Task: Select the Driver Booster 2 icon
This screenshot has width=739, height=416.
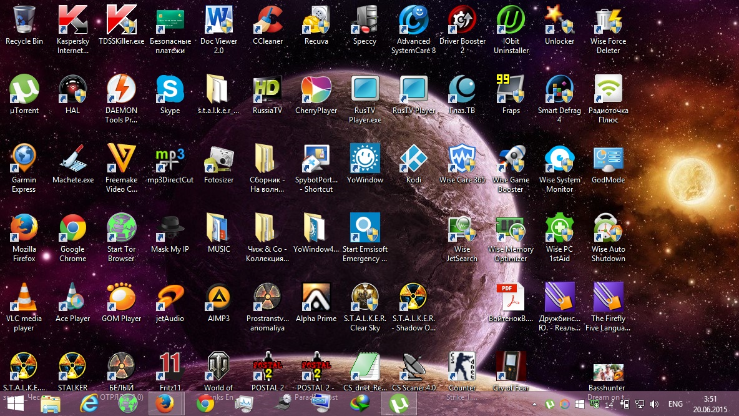Action: (462, 20)
